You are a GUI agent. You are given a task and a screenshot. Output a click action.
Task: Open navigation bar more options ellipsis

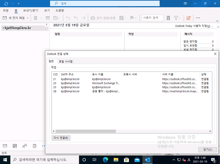pyautogui.click(x=44, y=146)
